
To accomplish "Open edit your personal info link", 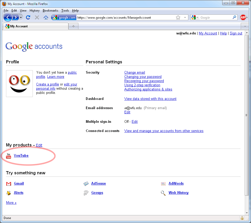I will (x=71, y=84).
